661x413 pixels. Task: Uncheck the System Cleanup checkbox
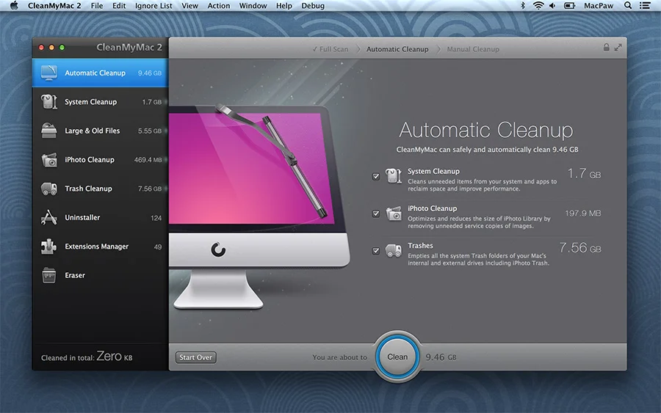tap(376, 176)
